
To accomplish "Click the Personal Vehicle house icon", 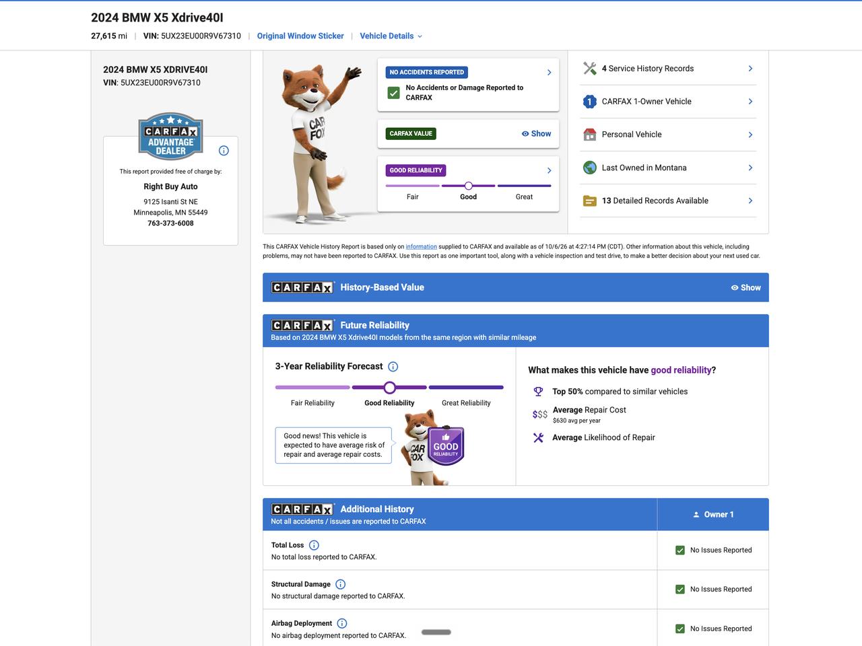I will pos(590,135).
